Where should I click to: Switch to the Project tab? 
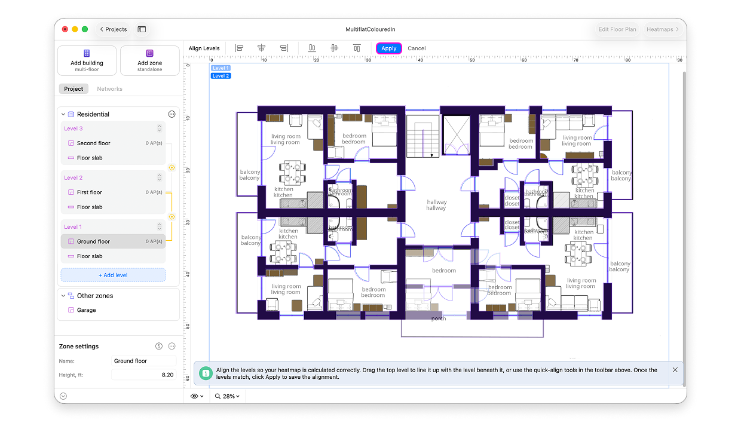tap(74, 89)
